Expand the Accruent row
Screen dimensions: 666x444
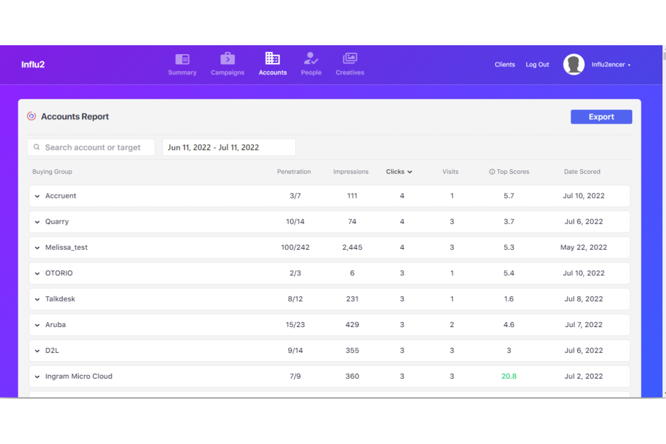37,196
